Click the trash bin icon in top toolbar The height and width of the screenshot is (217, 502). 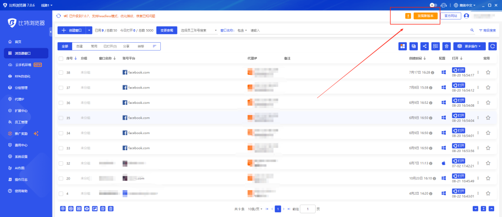pyautogui.click(x=447, y=46)
